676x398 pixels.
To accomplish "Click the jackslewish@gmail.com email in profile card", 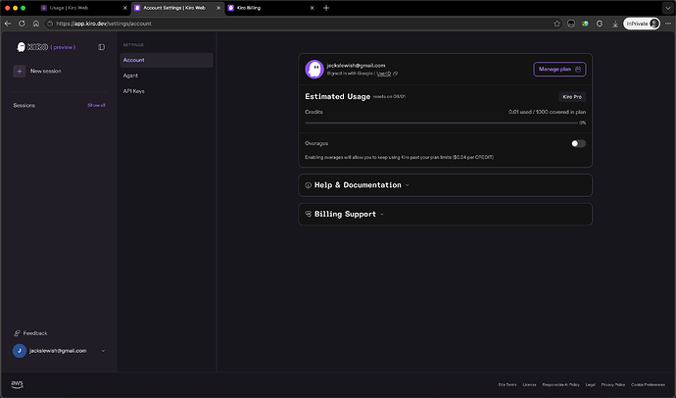I will click(356, 66).
